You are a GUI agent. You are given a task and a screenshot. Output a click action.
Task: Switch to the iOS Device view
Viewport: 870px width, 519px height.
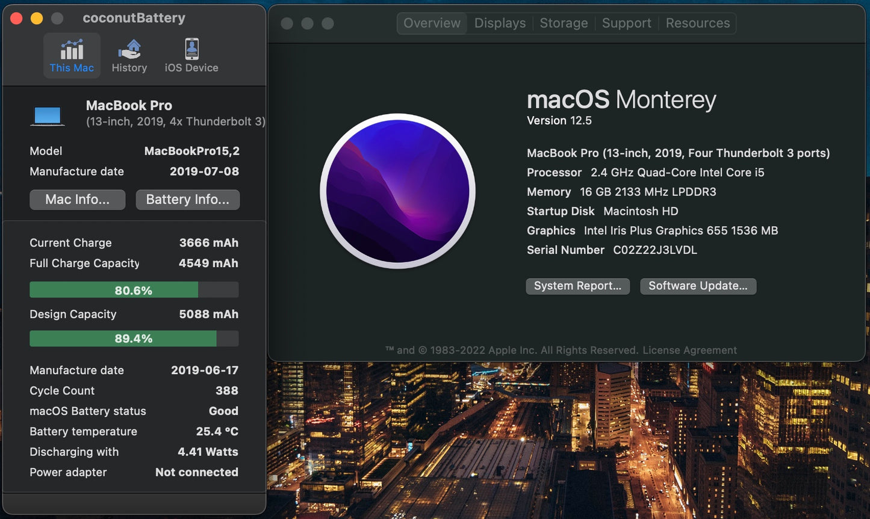191,55
